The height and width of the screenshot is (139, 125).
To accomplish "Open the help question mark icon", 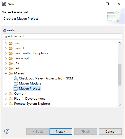I will [7, 131].
